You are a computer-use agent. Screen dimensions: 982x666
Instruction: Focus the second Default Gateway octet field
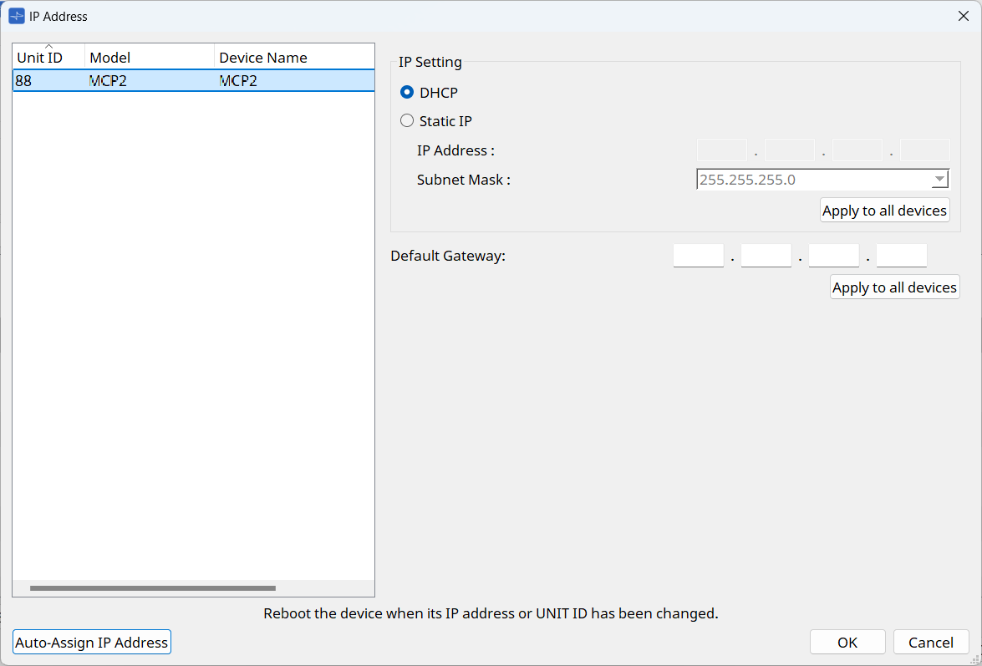coord(766,256)
